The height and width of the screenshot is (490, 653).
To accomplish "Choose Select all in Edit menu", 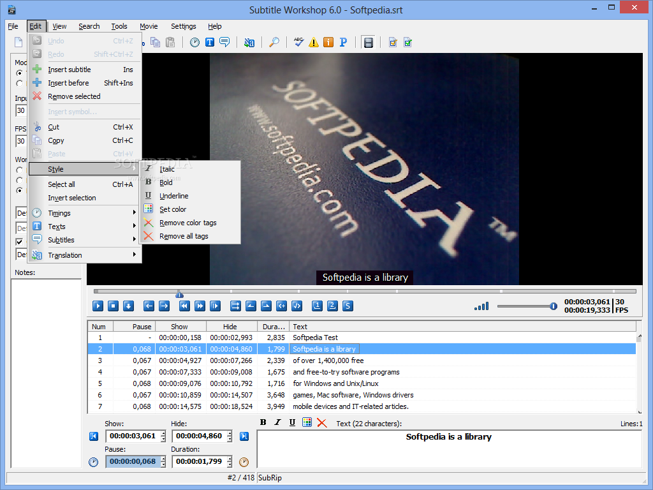I will tap(85, 184).
